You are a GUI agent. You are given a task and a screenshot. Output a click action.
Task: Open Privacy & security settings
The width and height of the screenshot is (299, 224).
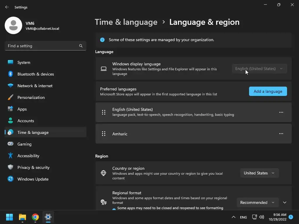[x=45, y=167]
